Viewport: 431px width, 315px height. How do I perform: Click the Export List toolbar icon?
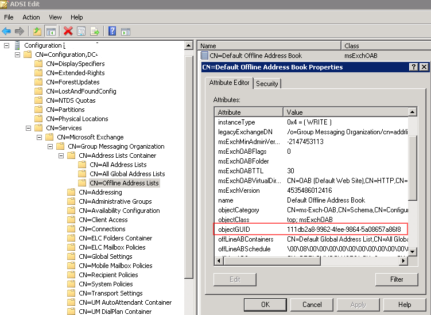pyautogui.click(x=94, y=31)
